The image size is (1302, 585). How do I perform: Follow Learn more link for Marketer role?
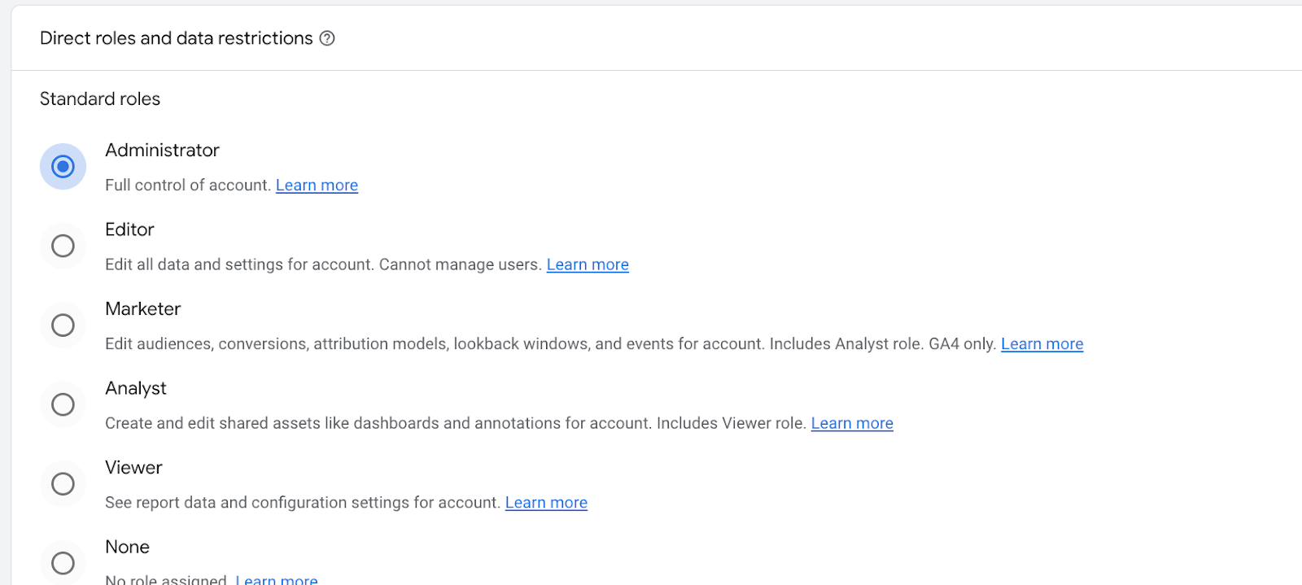1042,344
